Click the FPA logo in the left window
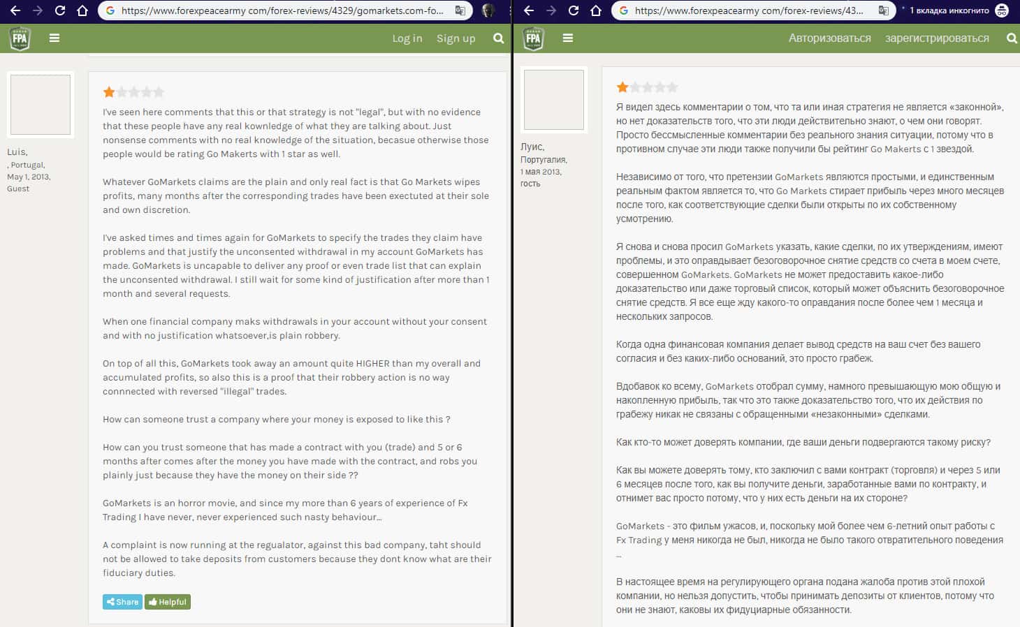This screenshot has height=627, width=1020. (x=20, y=38)
